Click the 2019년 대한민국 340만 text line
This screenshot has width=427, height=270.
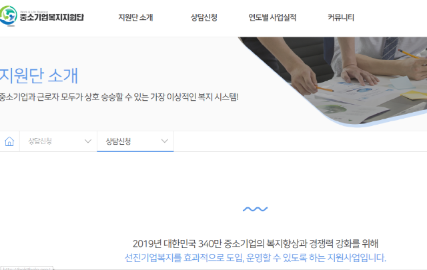pyautogui.click(x=255, y=243)
